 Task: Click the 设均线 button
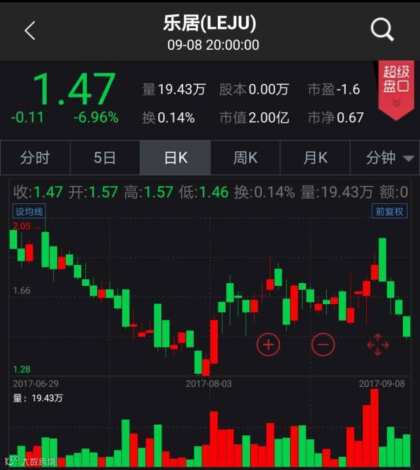[x=29, y=211]
